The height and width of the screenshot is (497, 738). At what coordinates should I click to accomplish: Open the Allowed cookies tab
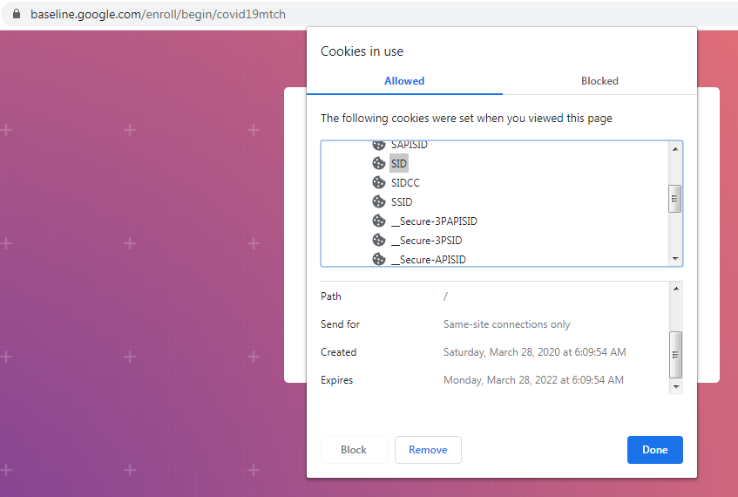[404, 81]
